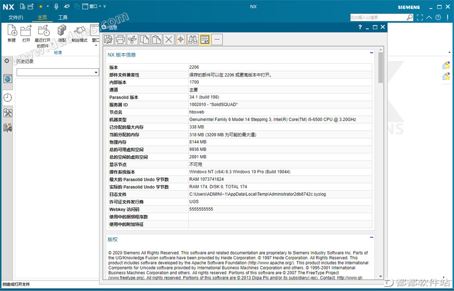Open the quick access toolbar customize arrow
This screenshot has height=291, width=454.
pyautogui.click(x=105, y=7)
